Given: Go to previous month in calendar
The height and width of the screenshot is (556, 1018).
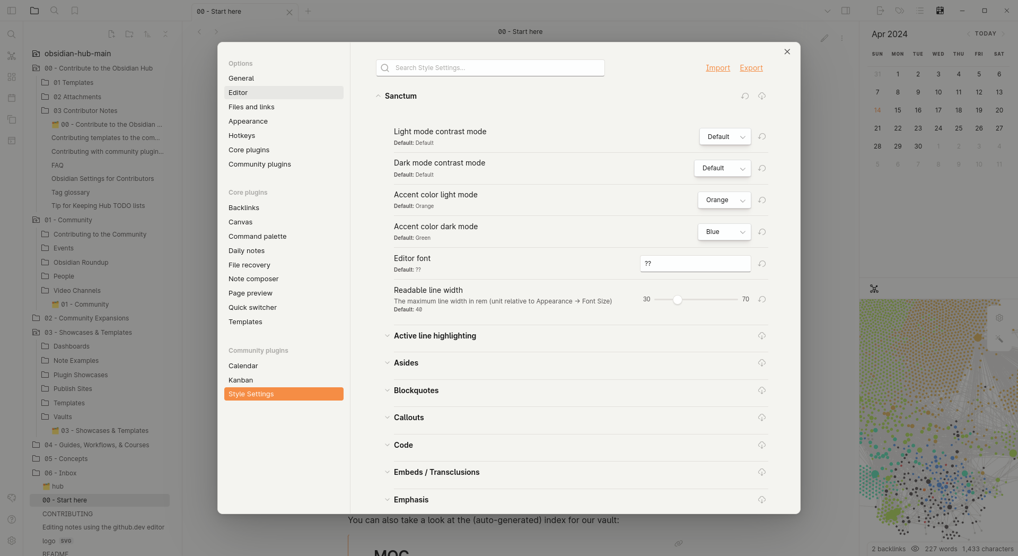Looking at the screenshot, I should pyautogui.click(x=969, y=33).
